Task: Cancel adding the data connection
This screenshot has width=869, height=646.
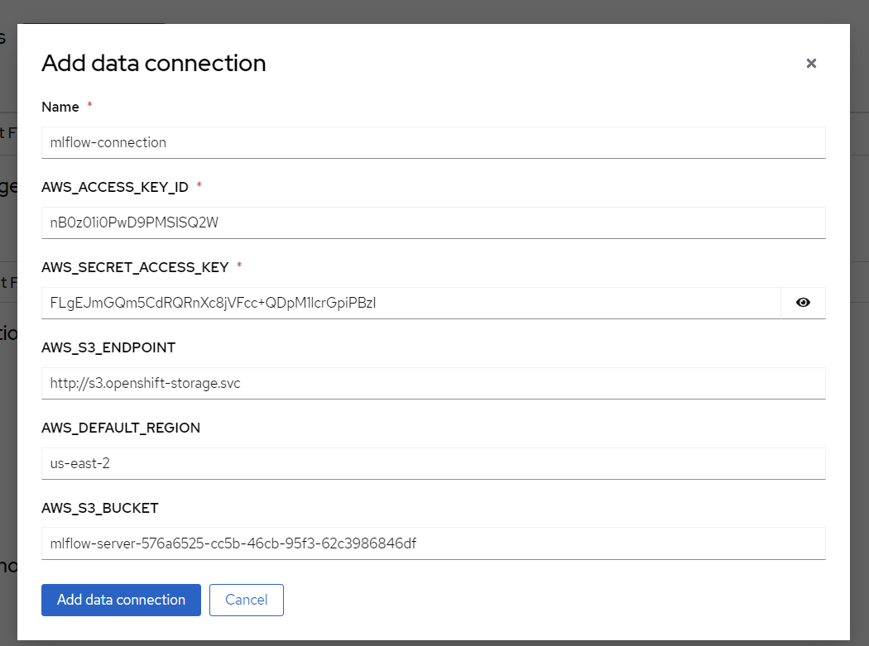Action: (247, 600)
